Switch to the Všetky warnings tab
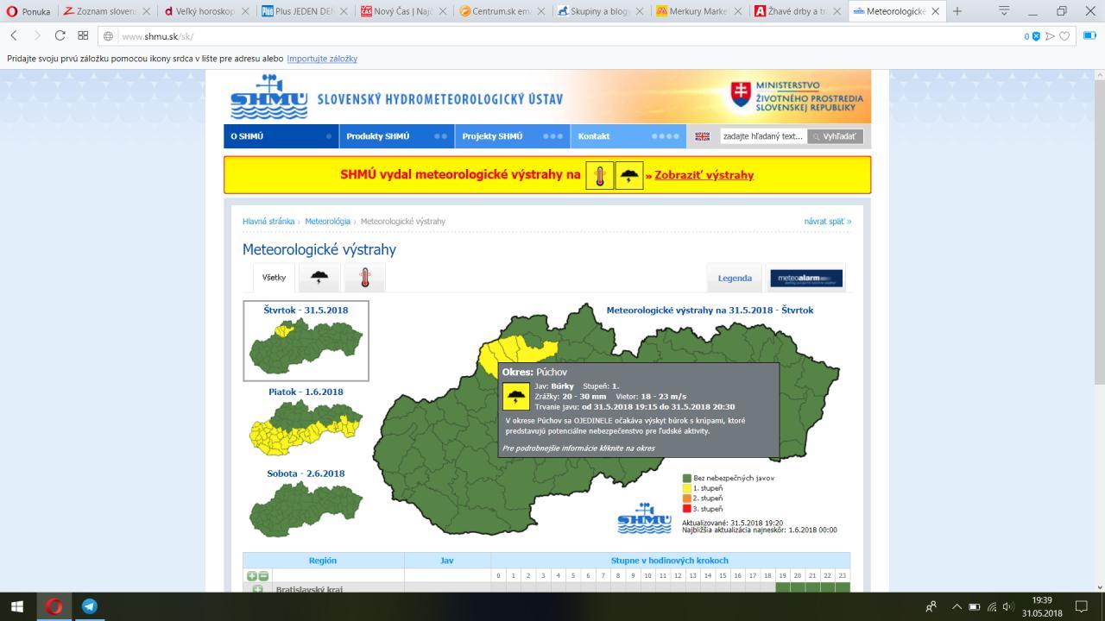This screenshot has height=621, width=1105. click(274, 278)
